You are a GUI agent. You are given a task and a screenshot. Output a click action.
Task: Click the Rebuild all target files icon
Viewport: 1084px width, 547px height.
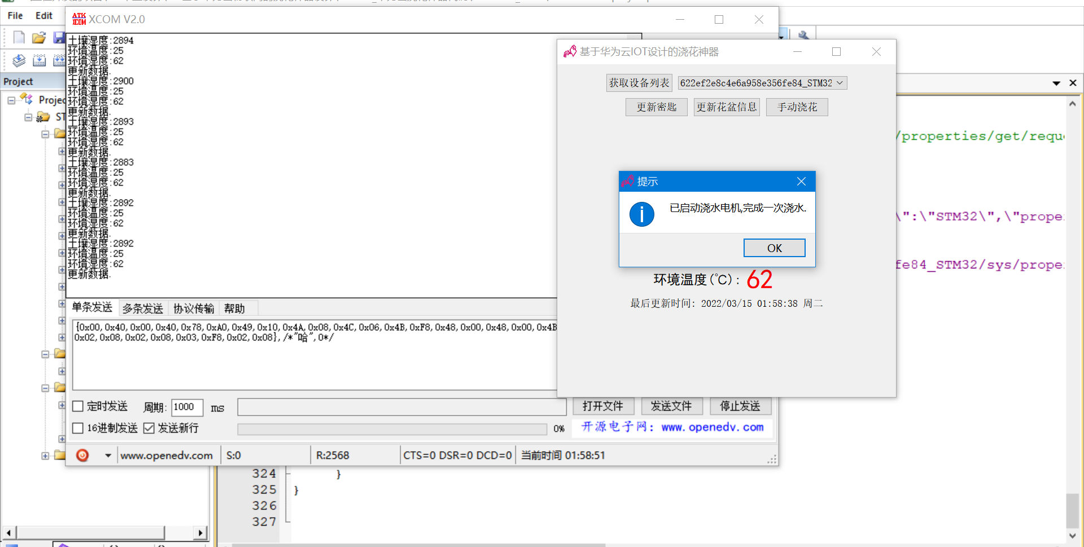[59, 60]
